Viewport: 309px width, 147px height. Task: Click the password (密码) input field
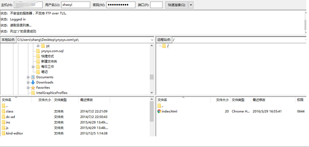[121, 5]
